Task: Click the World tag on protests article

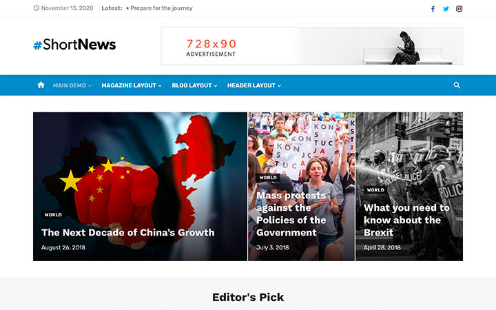Action: [x=268, y=178]
